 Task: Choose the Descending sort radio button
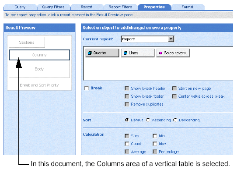coord(175,120)
